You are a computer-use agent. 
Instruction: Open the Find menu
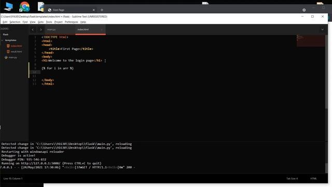click(x=25, y=22)
